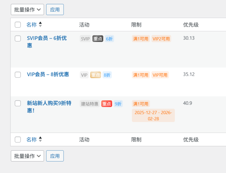Click the gold 重点 badge on VIP row
Image resolution: width=226 pixels, height=173 pixels.
96,75
